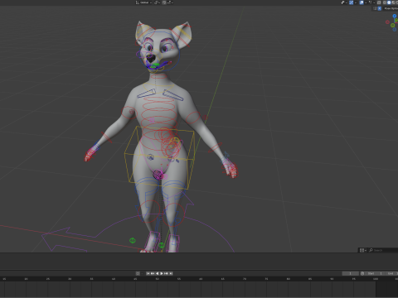Screen dimensions: 398x298
Task: Open the transform orientation dropdown in header
Action: coord(143,2)
